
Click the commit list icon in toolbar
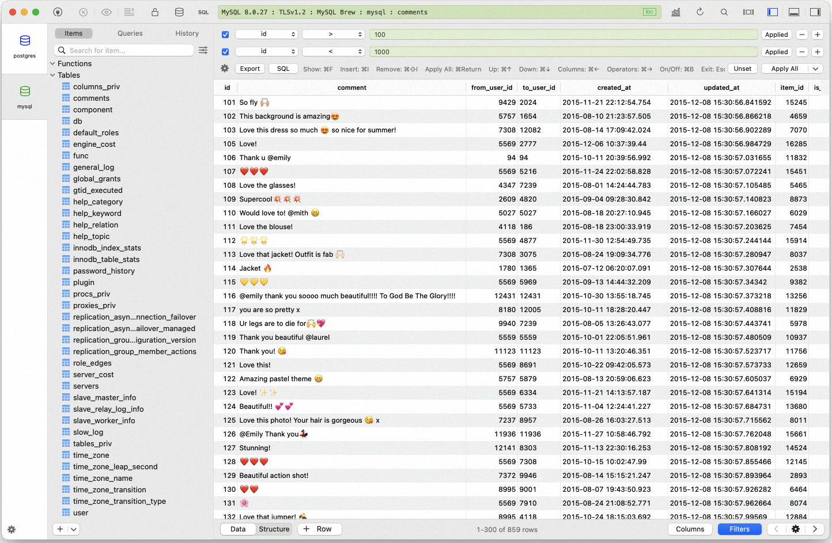(x=130, y=12)
